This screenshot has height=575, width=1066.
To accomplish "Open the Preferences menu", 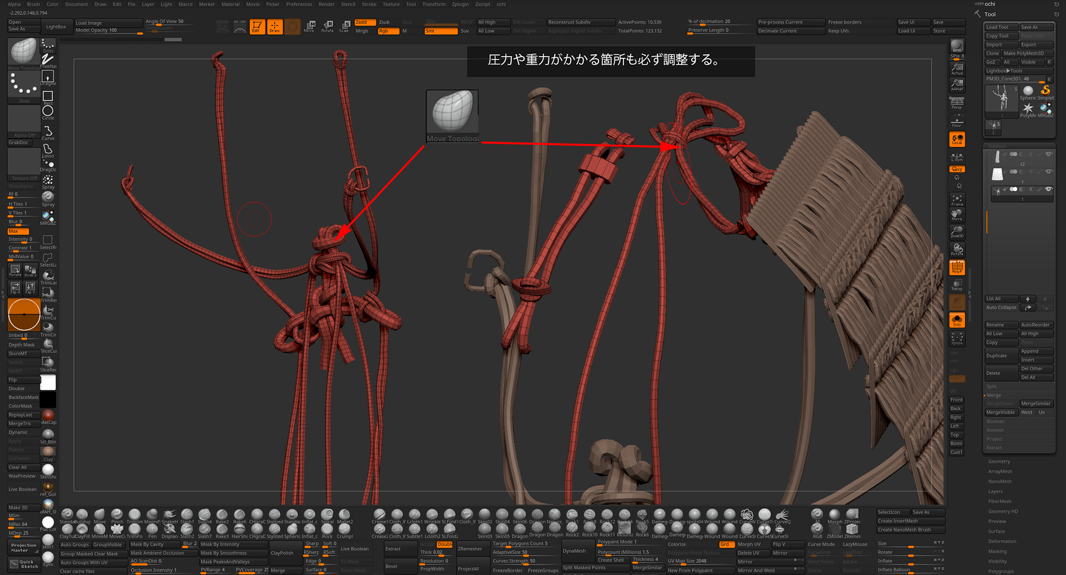I will click(299, 4).
